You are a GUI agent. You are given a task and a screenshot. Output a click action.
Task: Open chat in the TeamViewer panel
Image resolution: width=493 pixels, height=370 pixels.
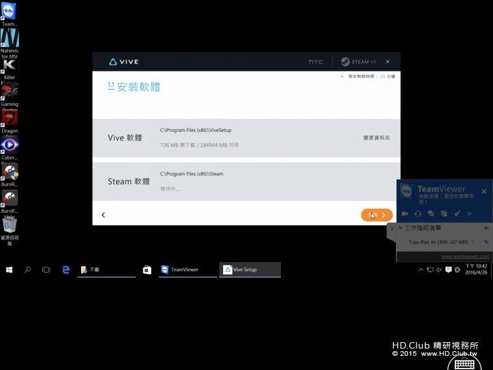click(x=431, y=214)
